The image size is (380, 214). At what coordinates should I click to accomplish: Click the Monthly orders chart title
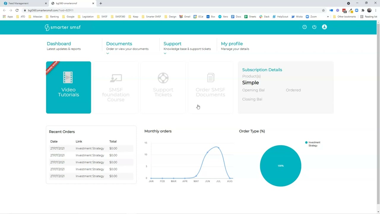[158, 131]
